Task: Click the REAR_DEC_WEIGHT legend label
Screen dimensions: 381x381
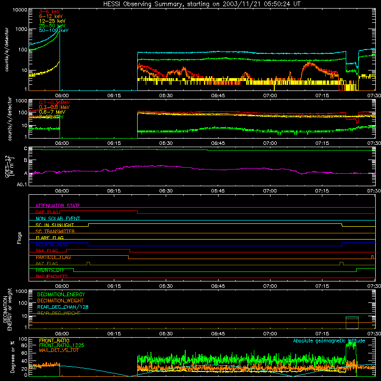Action: tap(59, 313)
